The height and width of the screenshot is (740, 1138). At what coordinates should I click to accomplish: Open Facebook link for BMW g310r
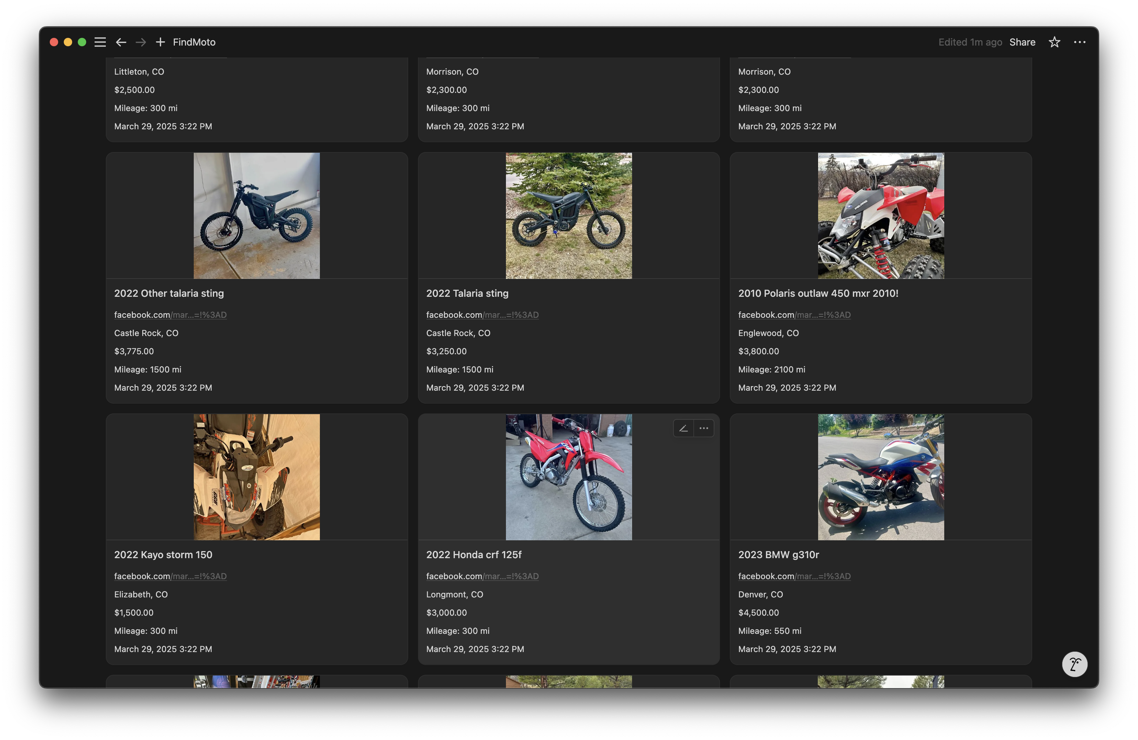pyautogui.click(x=794, y=576)
